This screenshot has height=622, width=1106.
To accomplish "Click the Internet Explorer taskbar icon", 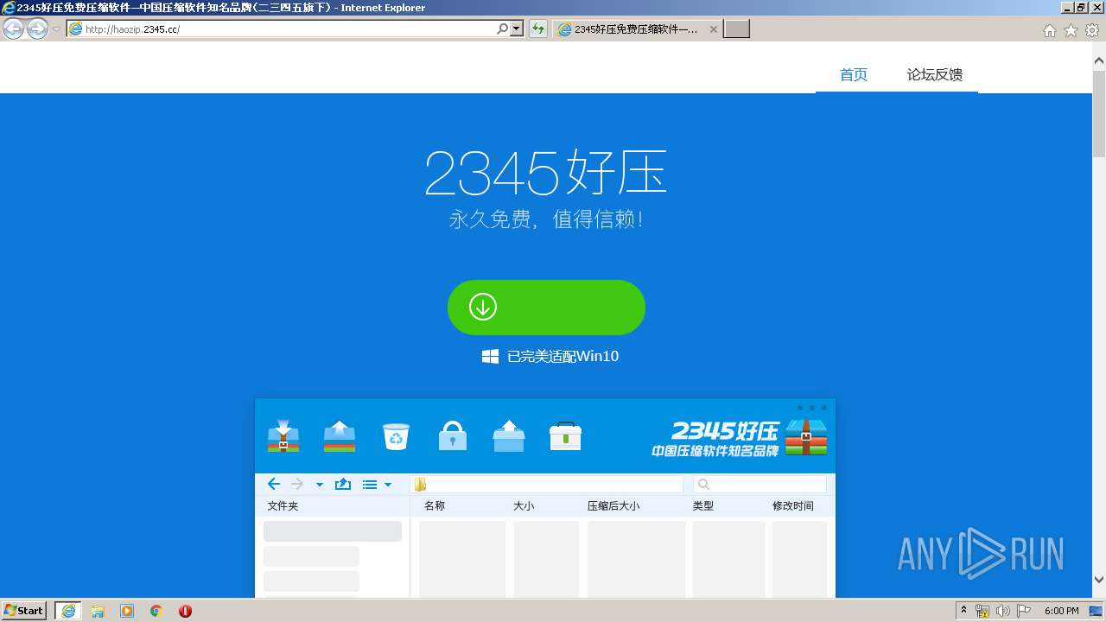I will 68,610.
